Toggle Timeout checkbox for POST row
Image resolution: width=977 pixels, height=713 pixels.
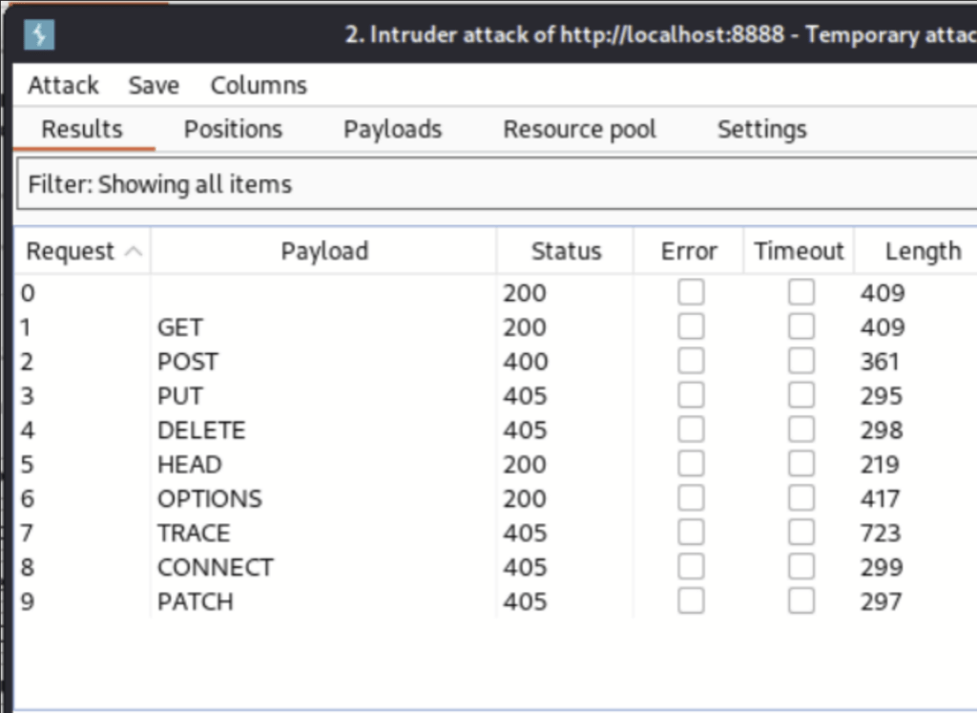click(x=801, y=362)
